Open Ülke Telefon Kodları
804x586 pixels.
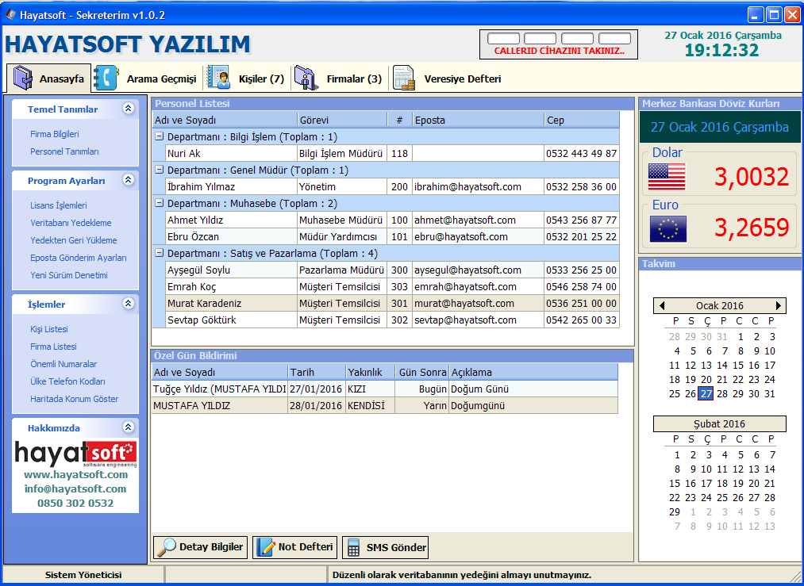click(67, 381)
